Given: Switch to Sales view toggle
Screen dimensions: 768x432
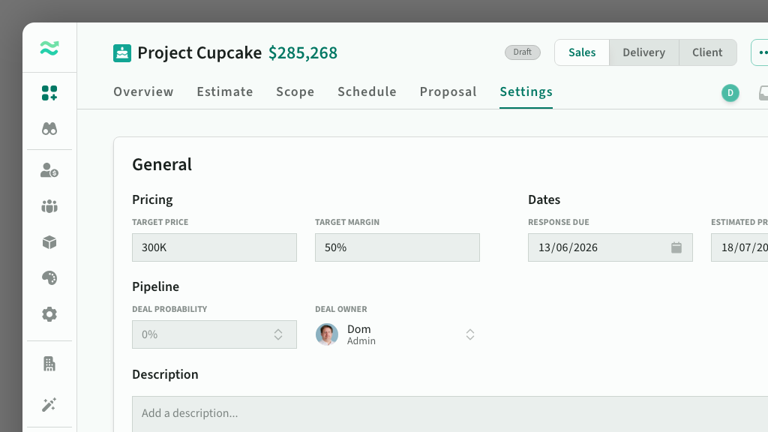Looking at the screenshot, I should (582, 52).
